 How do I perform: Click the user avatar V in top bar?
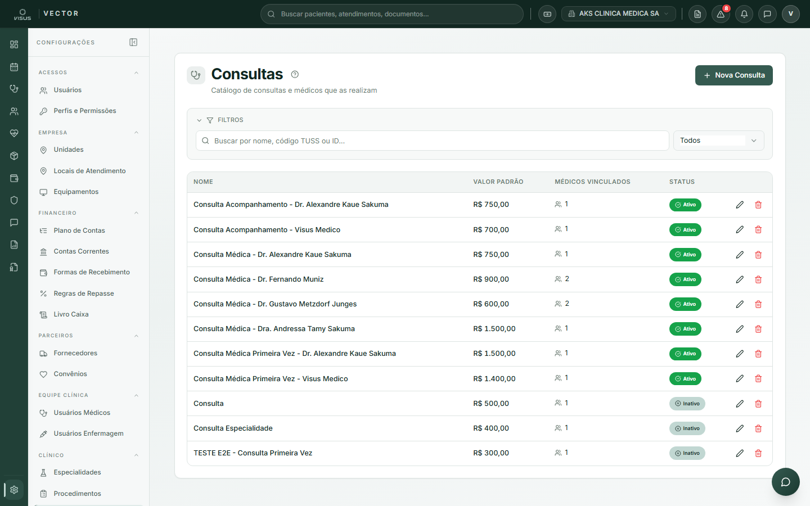pos(790,14)
